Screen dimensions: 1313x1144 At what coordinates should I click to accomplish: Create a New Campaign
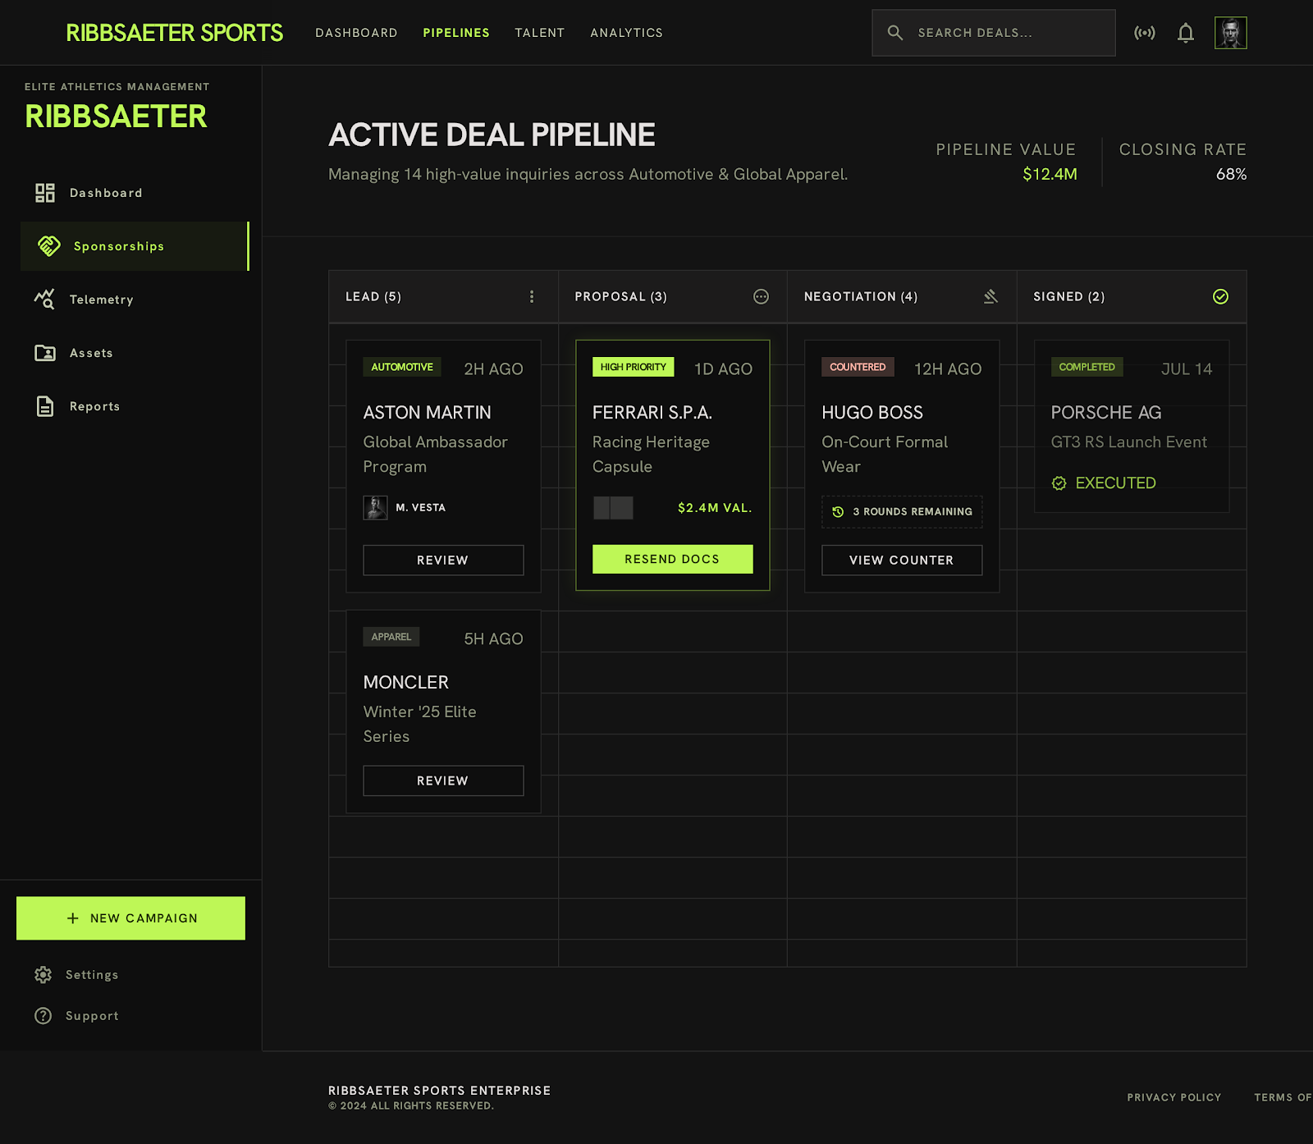(130, 918)
